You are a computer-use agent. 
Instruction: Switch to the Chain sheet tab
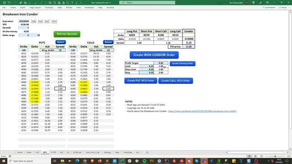pyautogui.click(x=29, y=153)
